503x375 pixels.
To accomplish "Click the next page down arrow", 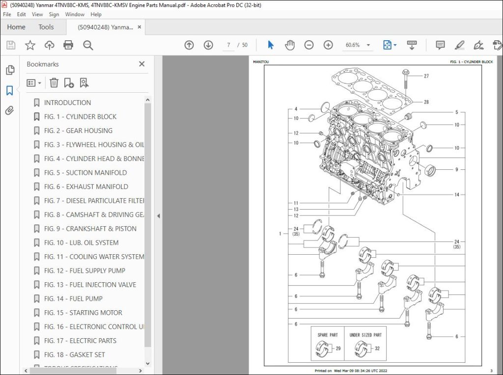I will (208, 45).
